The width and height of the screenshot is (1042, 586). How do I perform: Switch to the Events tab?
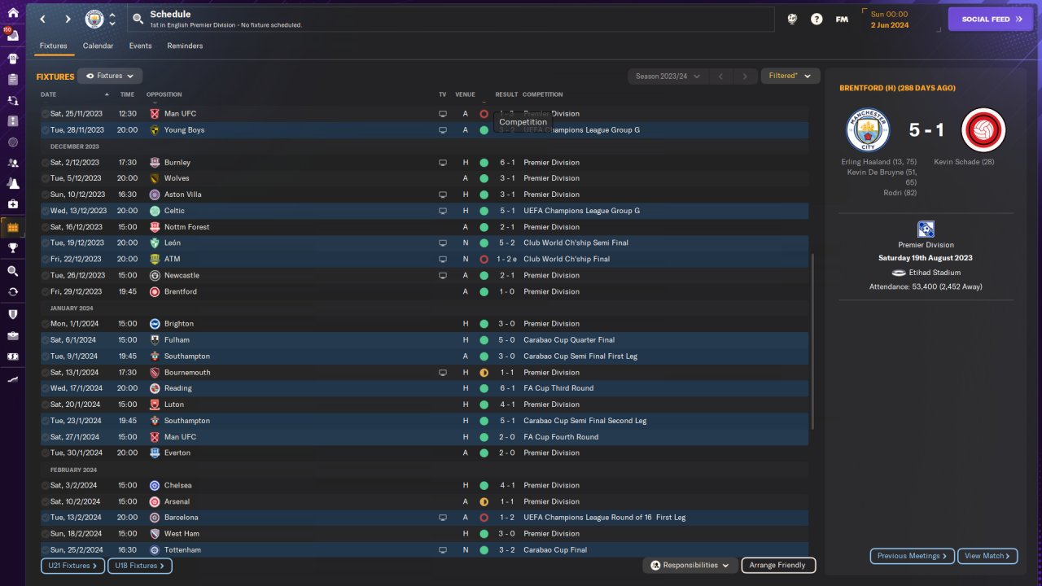click(x=141, y=46)
